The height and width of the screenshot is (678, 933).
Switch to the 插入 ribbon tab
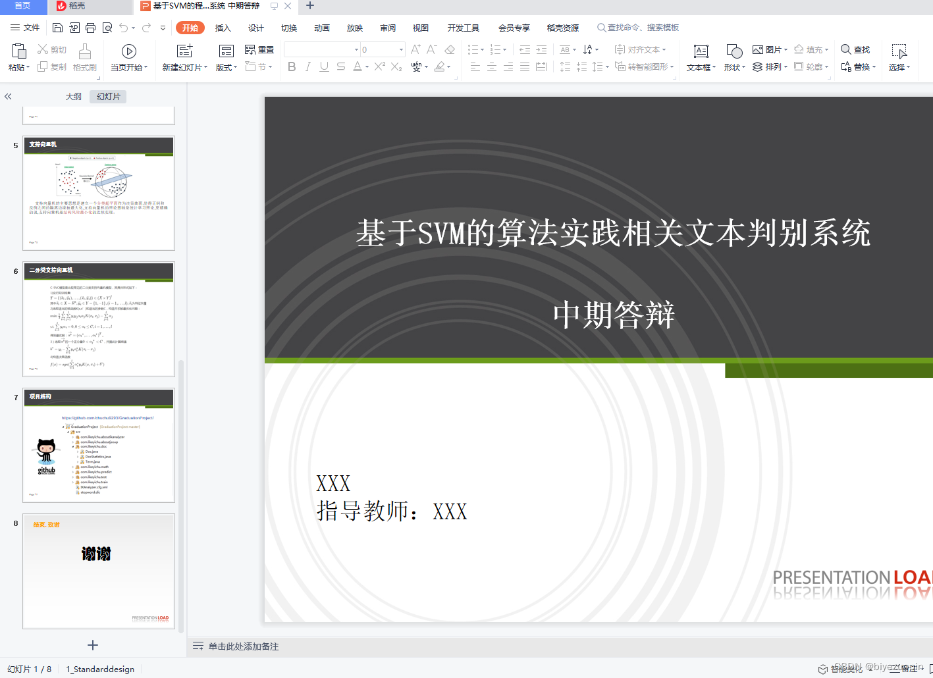click(x=223, y=28)
